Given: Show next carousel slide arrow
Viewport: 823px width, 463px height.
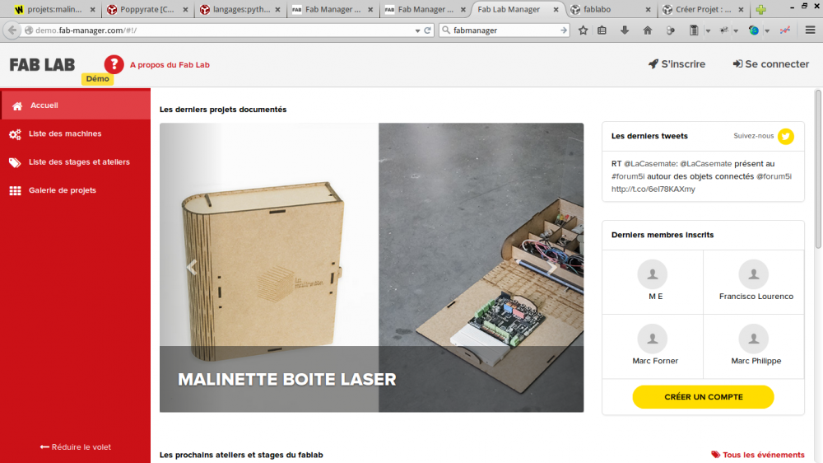Looking at the screenshot, I should click(551, 268).
